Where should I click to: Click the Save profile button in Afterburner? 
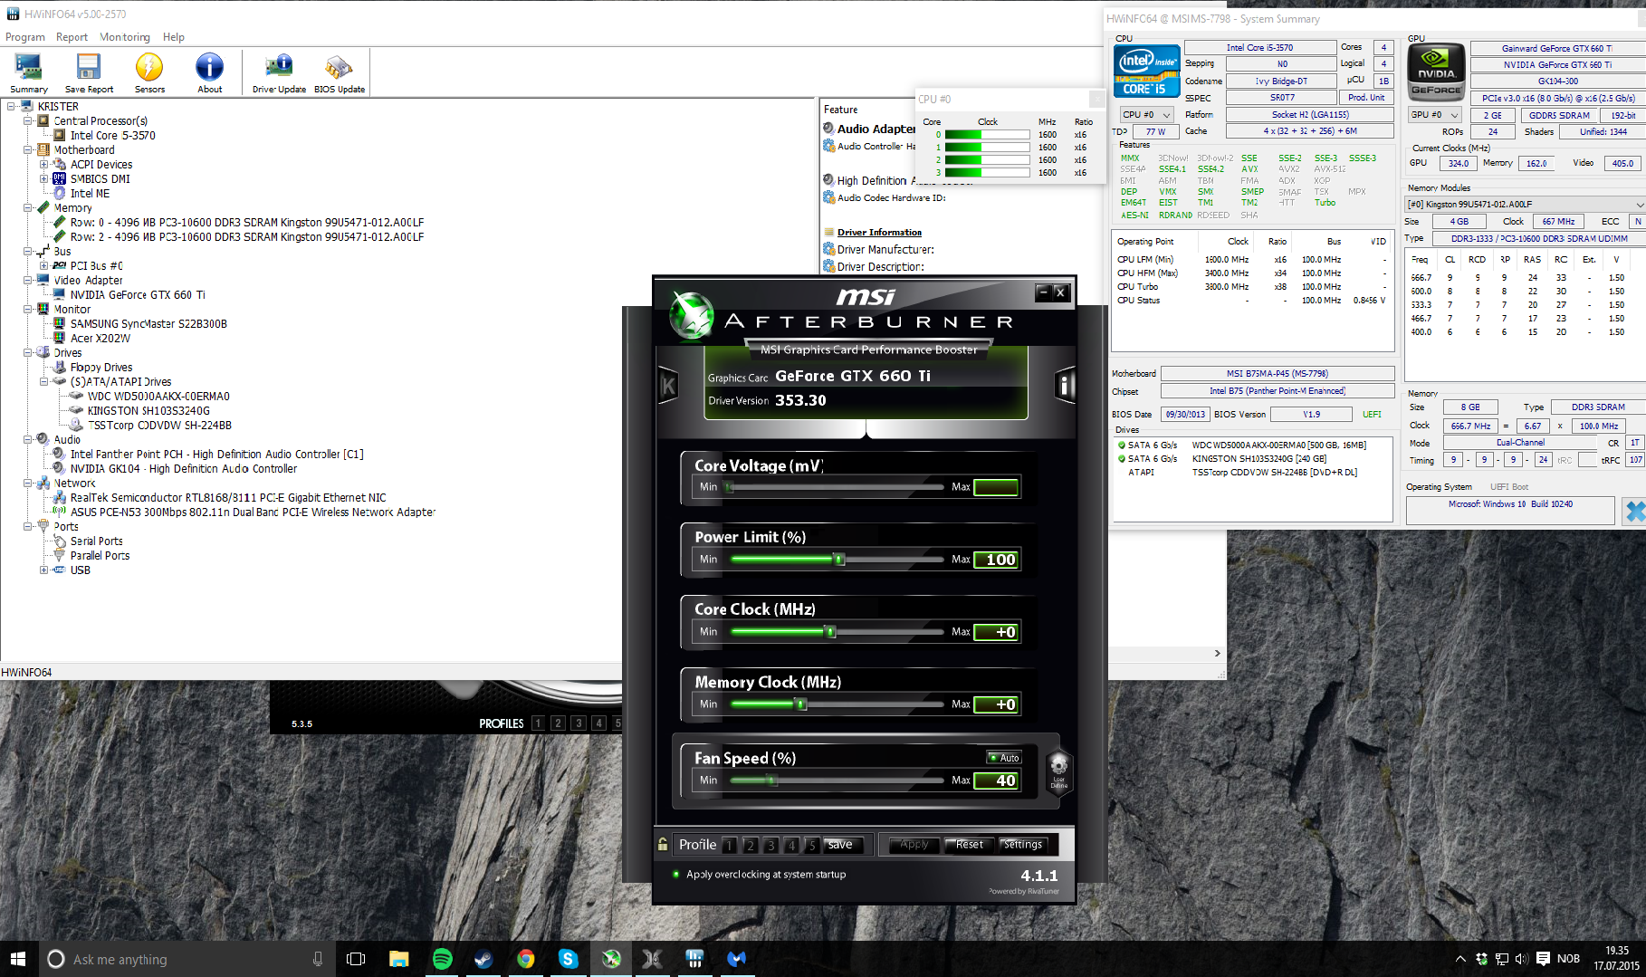click(x=840, y=845)
